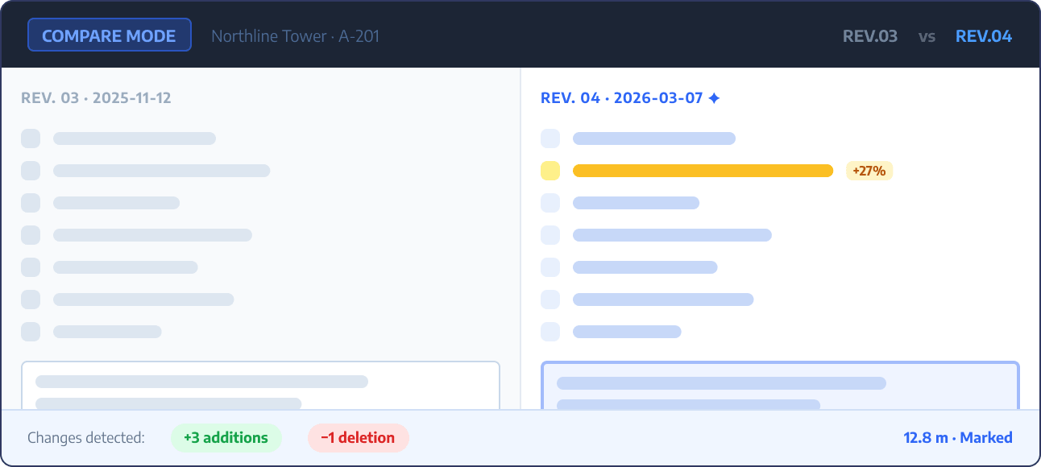Open the +27% change badge
Screen dimensions: 1041x467
pos(869,171)
